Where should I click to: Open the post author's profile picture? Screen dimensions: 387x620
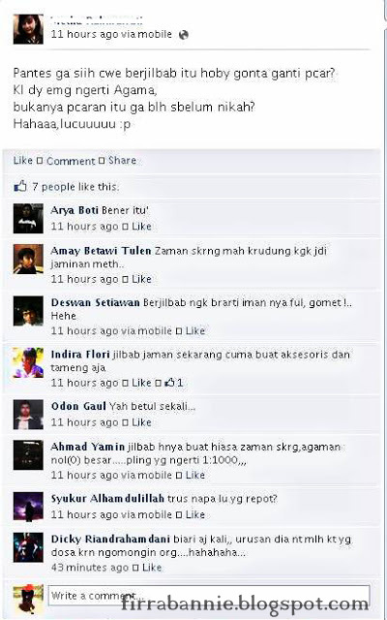coord(28,29)
